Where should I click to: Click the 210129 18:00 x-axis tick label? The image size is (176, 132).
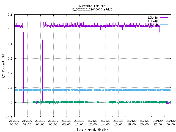click(131, 122)
